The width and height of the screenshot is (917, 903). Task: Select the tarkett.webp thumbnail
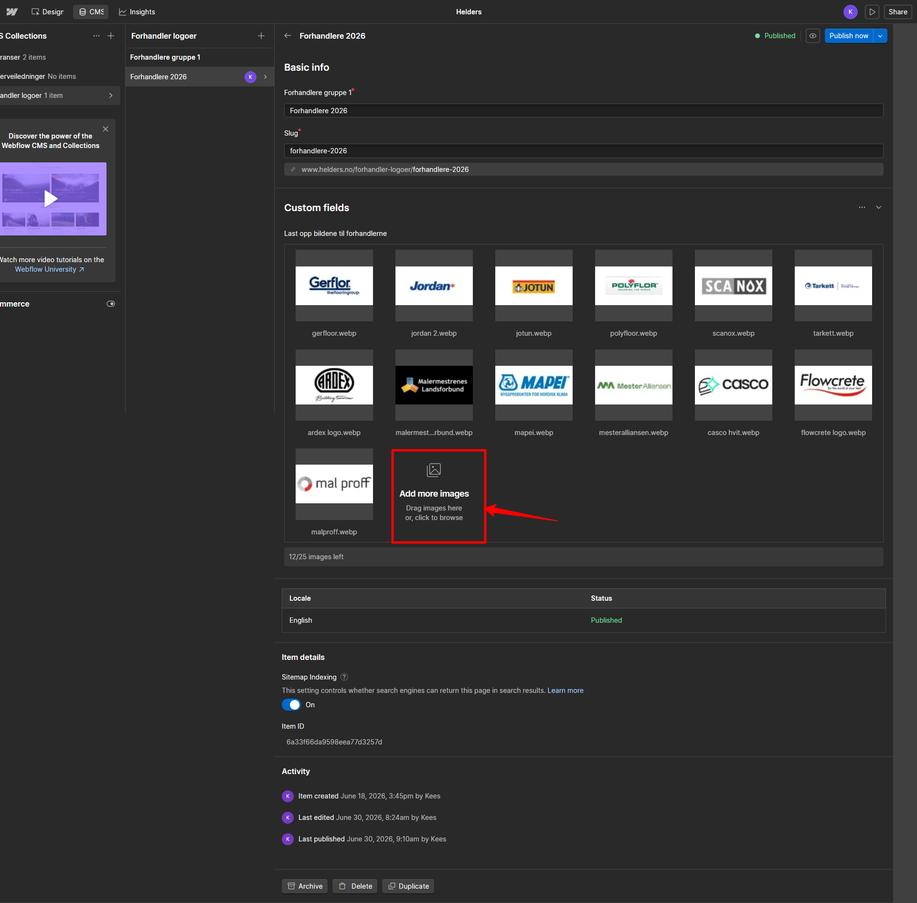833,286
